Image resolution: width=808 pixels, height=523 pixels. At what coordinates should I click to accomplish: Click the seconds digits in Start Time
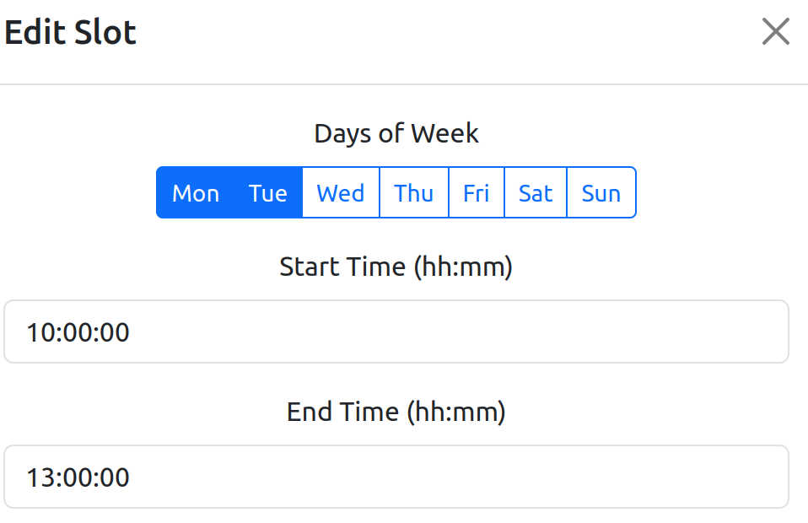click(115, 332)
